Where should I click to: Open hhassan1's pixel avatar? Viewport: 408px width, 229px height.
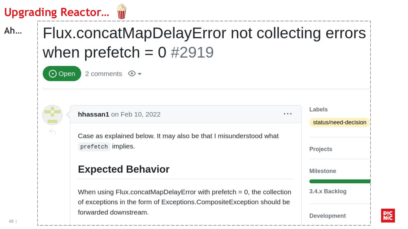pyautogui.click(x=52, y=115)
